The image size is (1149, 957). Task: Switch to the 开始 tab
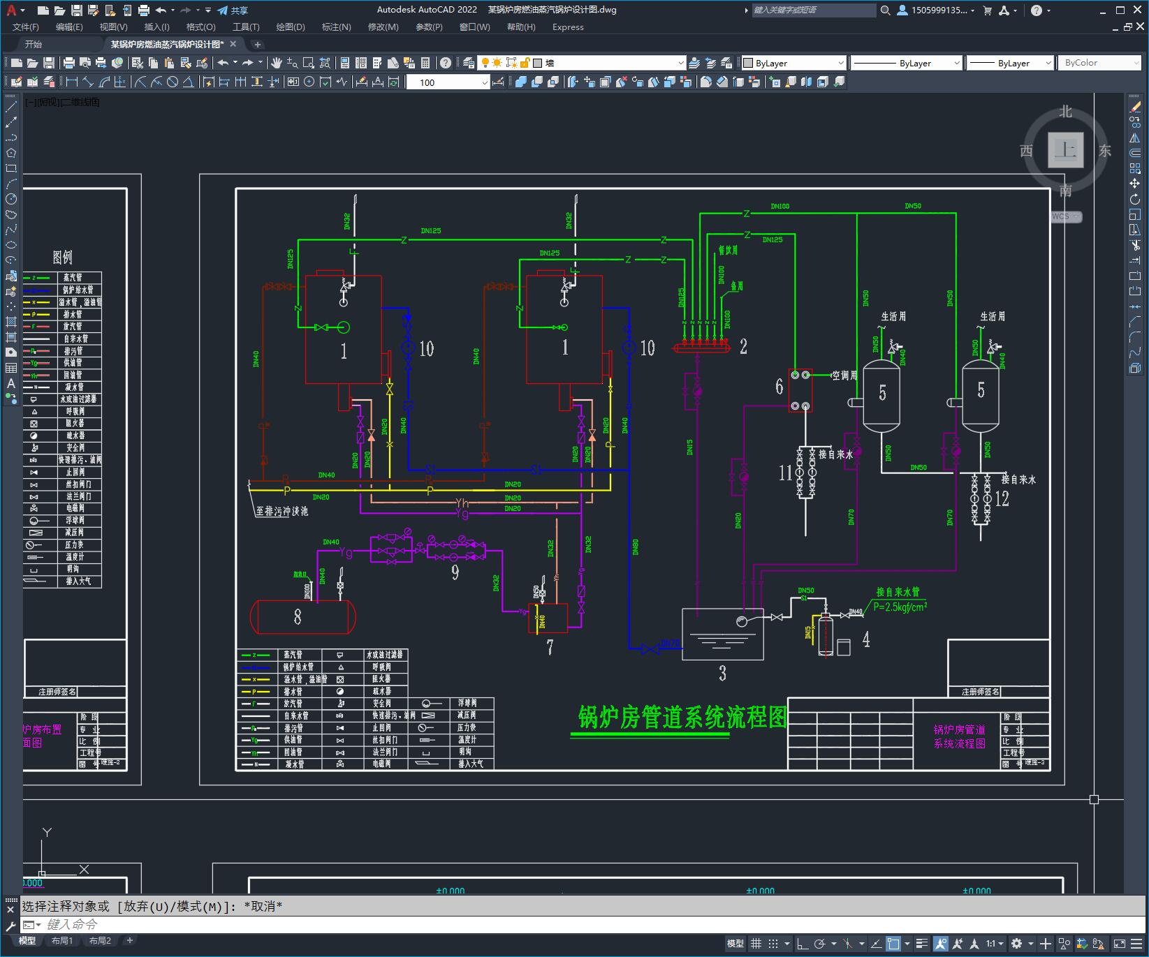tap(34, 44)
